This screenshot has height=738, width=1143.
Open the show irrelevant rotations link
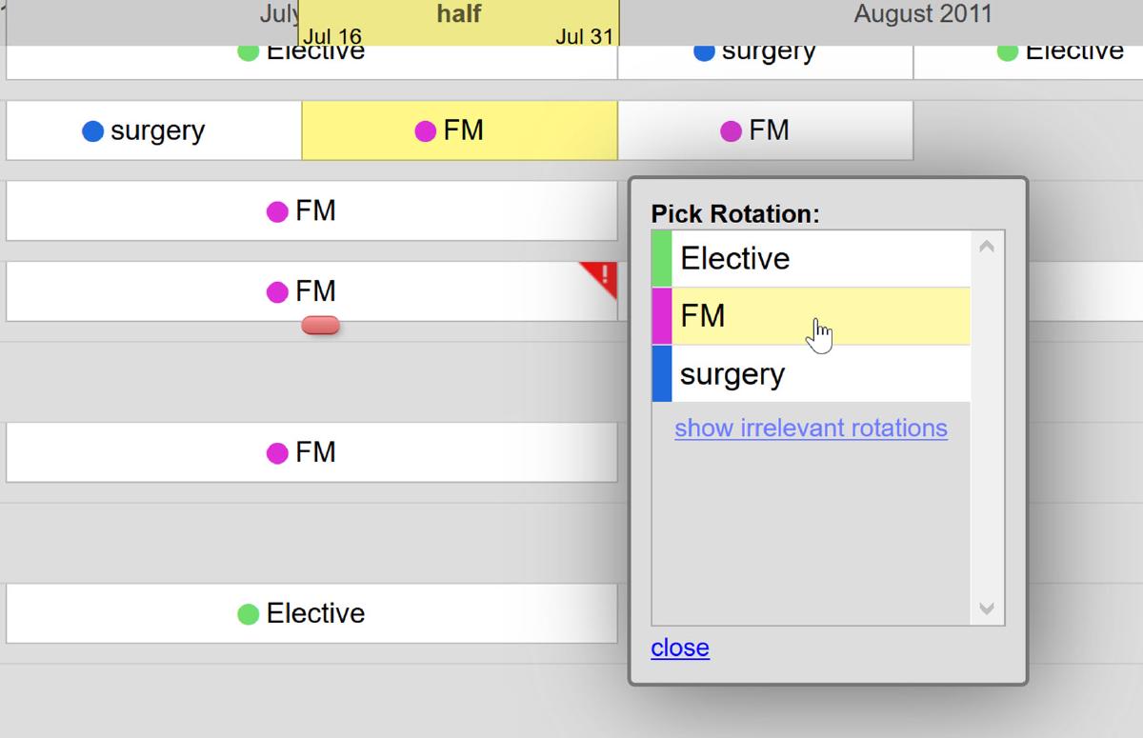tap(811, 428)
